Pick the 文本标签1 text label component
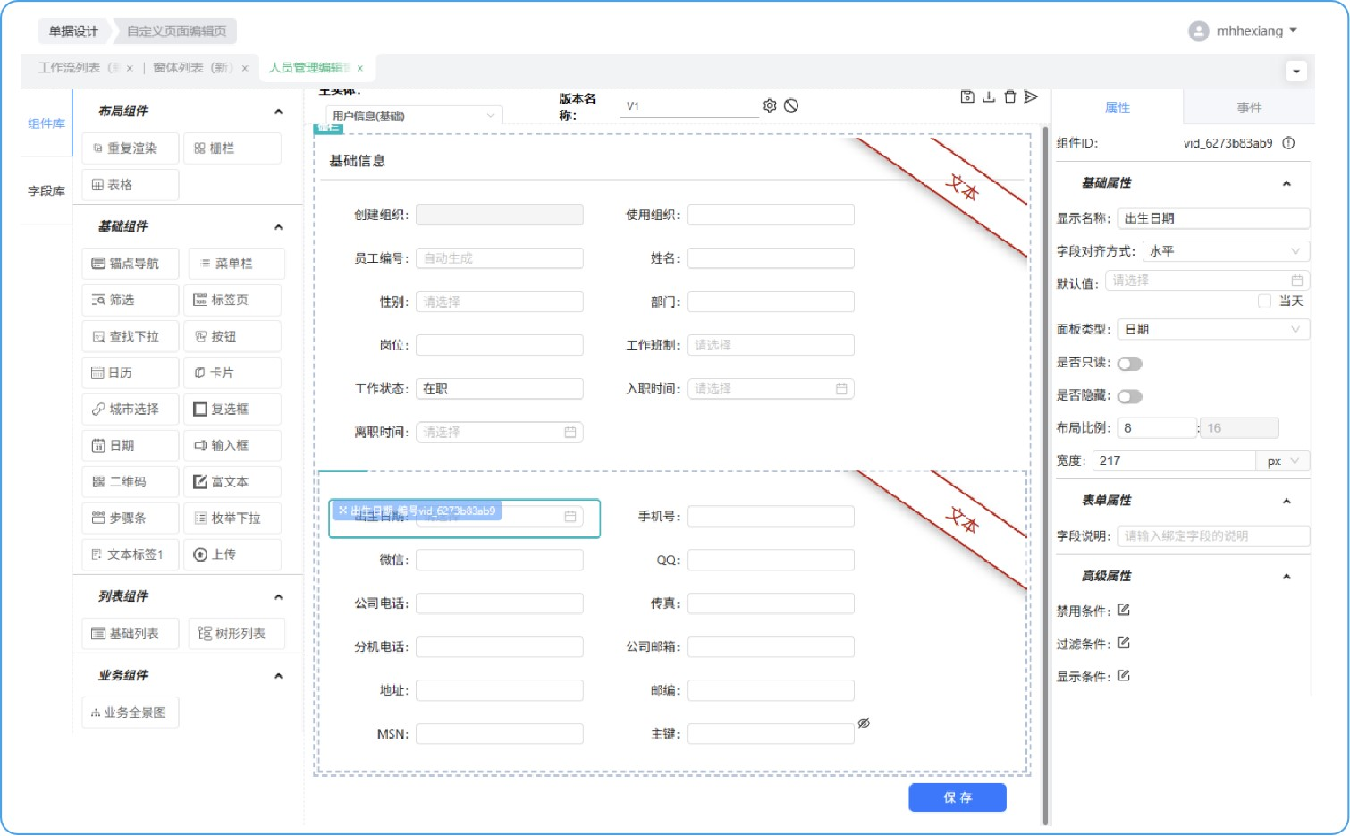This screenshot has height=836, width=1350. (x=131, y=554)
